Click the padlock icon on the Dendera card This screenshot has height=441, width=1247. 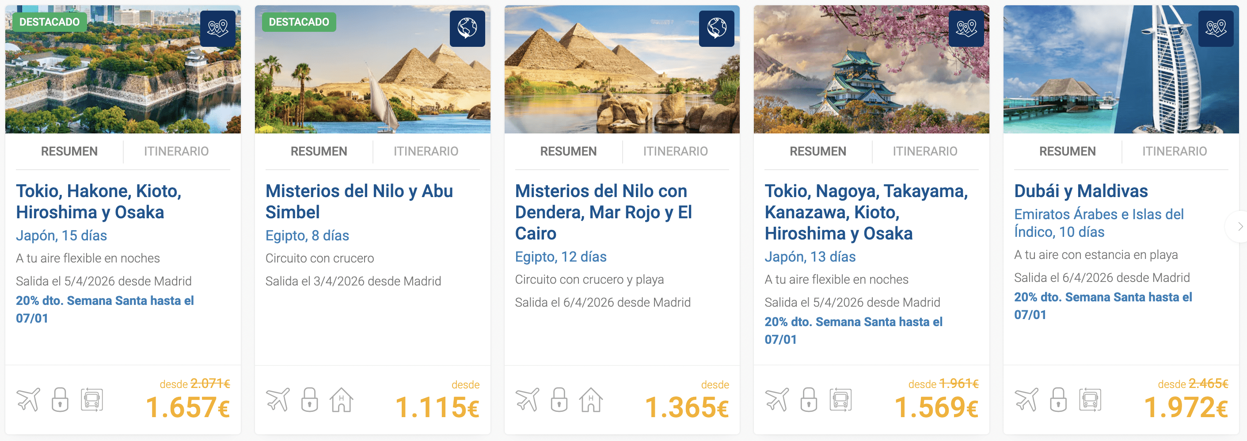coord(559,400)
